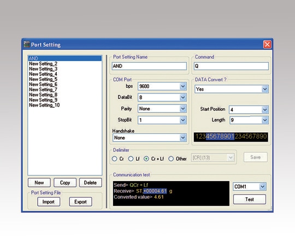Click the Port Setting title bar icon
Screen dimensions: 295x246
[x=27, y=44]
